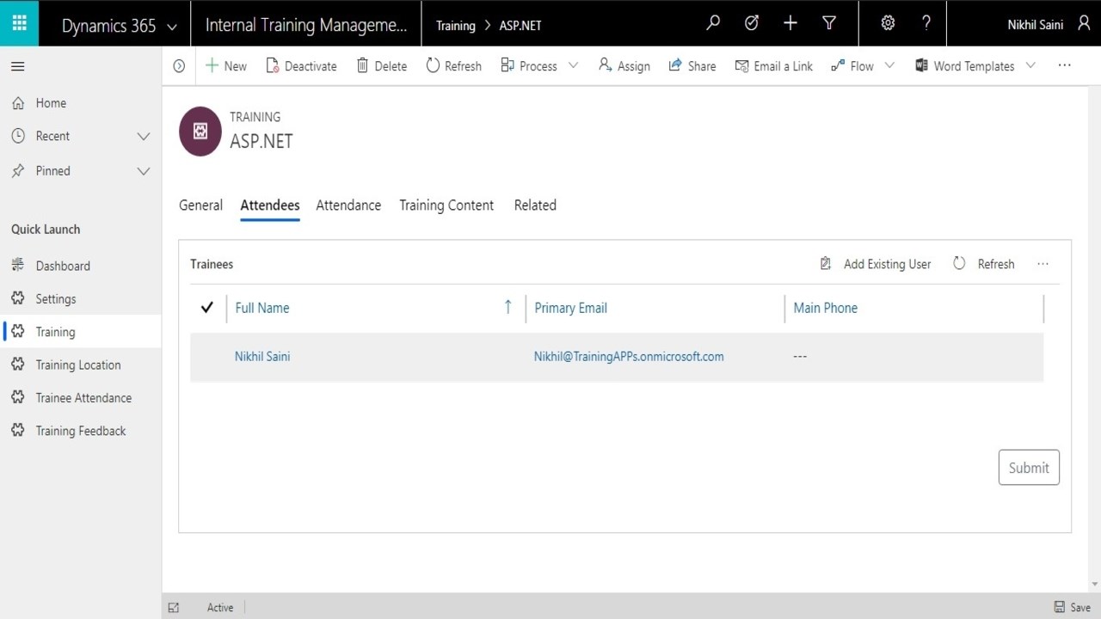Click Internal Training Management app name
Viewport: 1101px width, 619px height.
click(306, 25)
